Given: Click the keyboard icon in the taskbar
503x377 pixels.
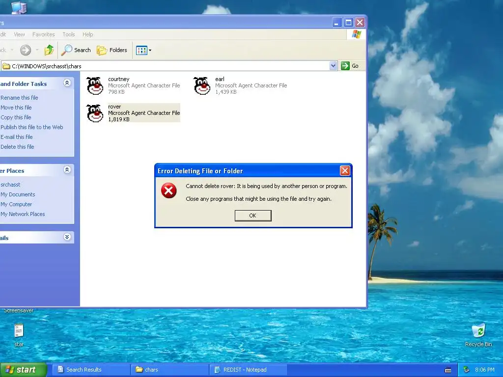Looking at the screenshot, I should (448, 370).
